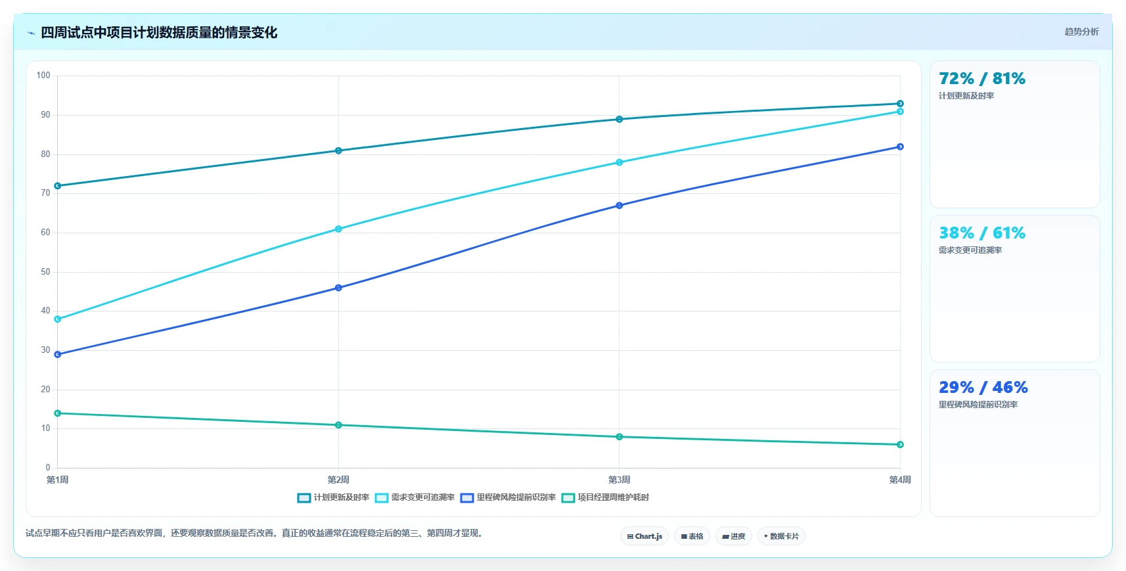Click the footnote text starting 试点早期不应只看用户

point(256,533)
